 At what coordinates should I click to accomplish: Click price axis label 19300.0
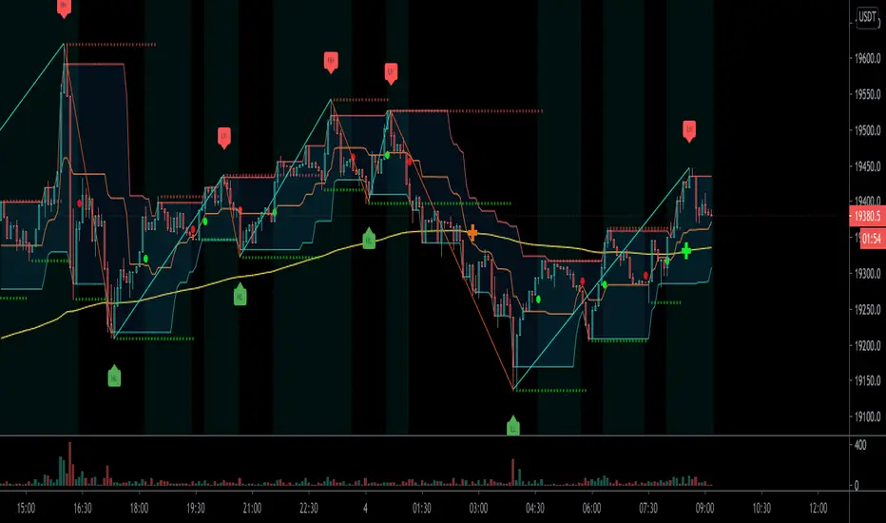[x=867, y=274]
